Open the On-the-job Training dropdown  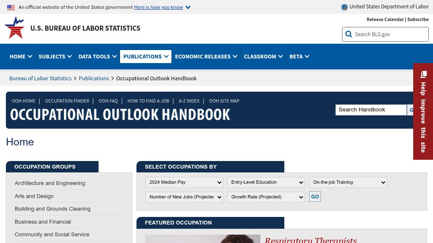pos(348,182)
